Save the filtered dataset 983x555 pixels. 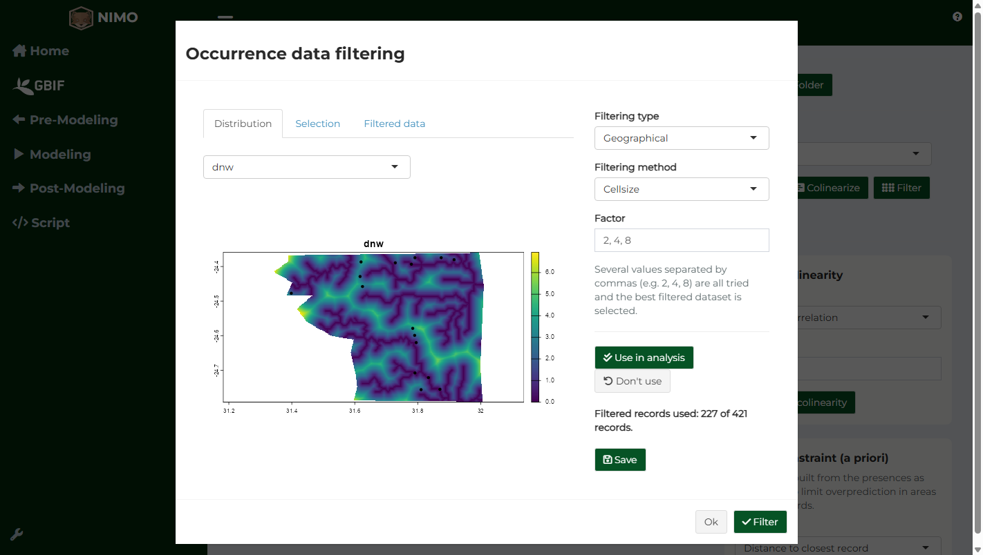[x=620, y=460]
